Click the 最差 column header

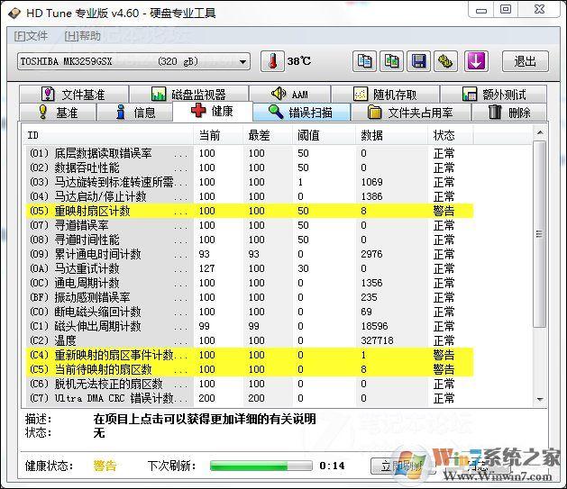click(x=268, y=135)
